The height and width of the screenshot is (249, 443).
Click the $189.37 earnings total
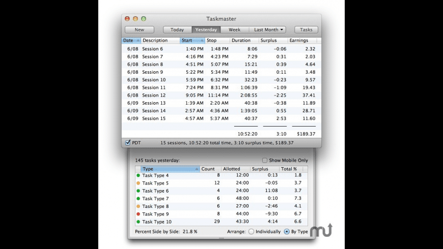306,134
